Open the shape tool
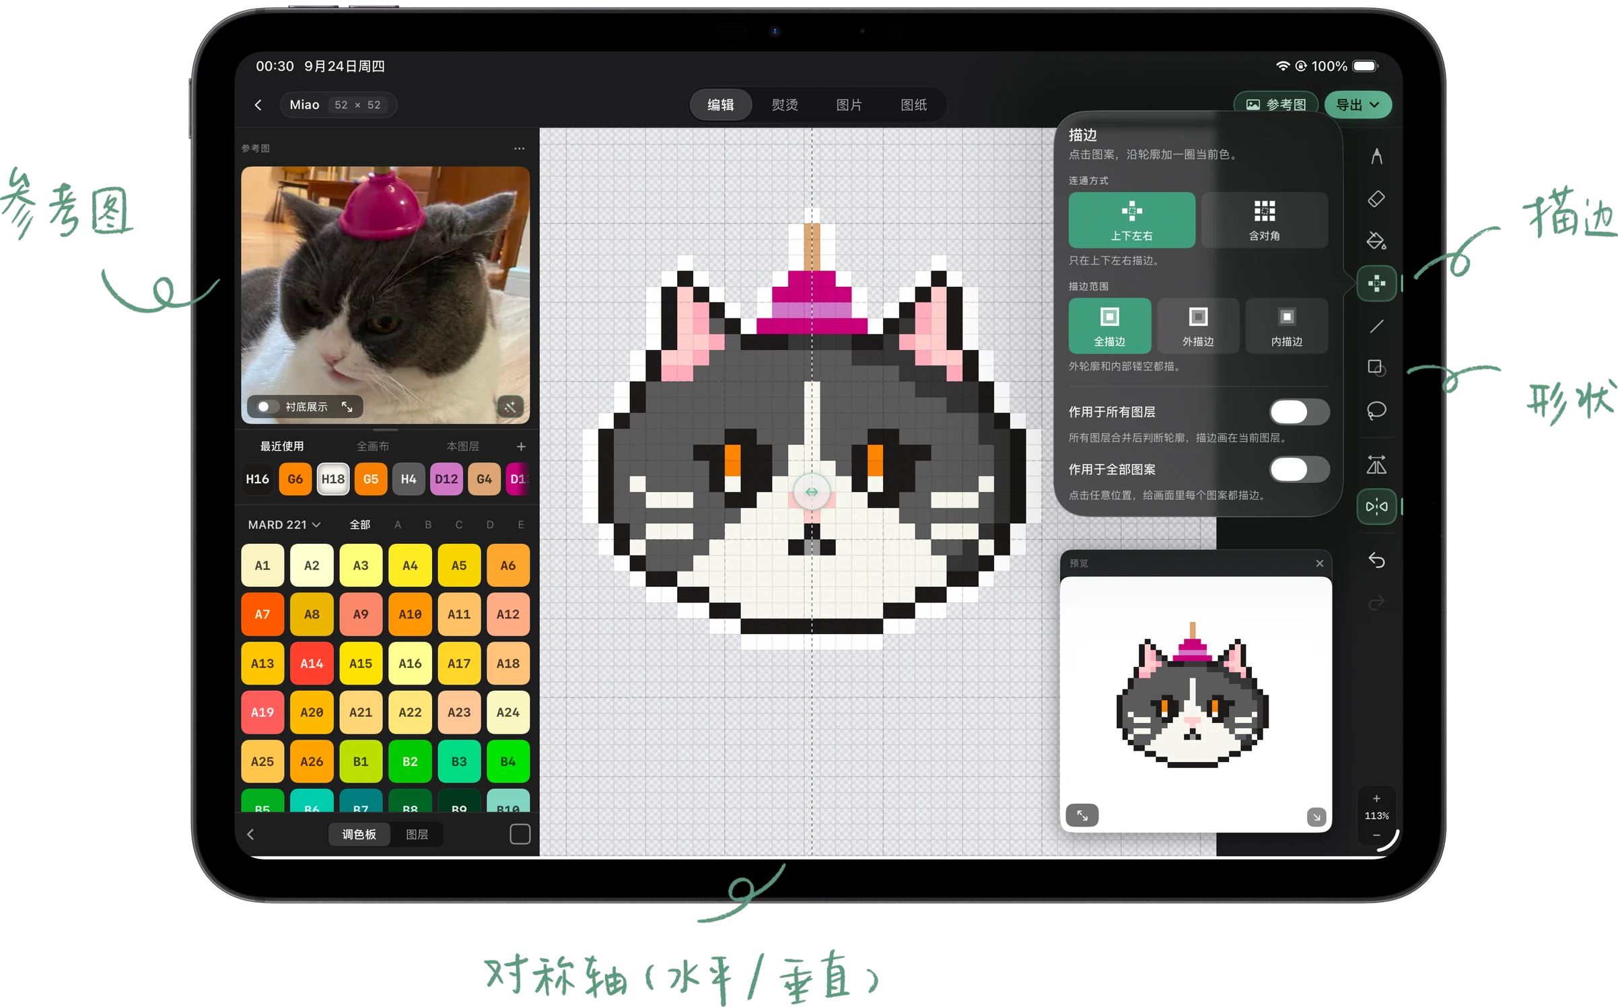Screen dimensions: 1618x1007 click(x=1376, y=368)
